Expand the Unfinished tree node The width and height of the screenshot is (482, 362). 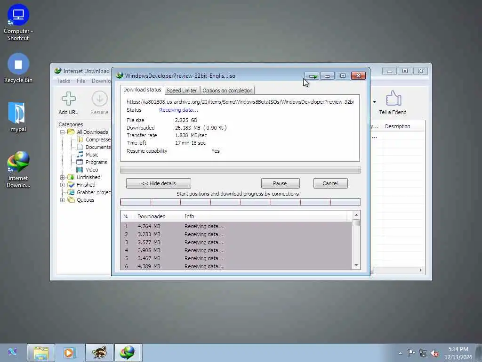[x=63, y=177]
